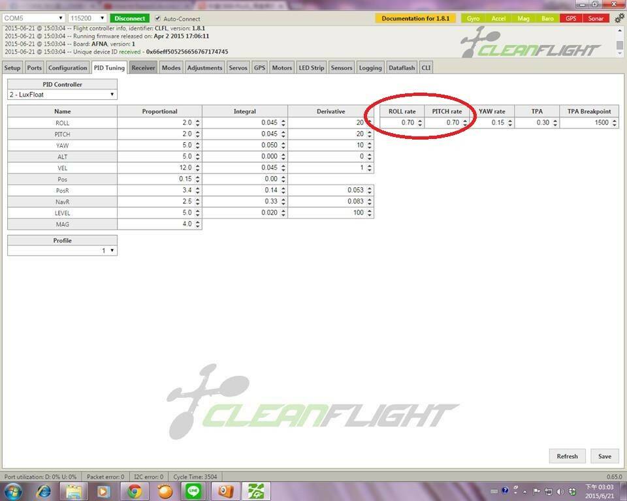Launch Internet Explorer from the taskbar

(43, 491)
